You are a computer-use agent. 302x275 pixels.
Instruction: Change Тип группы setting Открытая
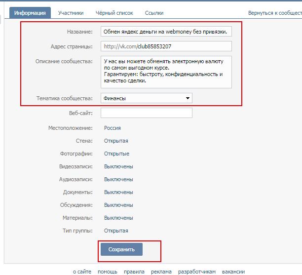coord(116,231)
